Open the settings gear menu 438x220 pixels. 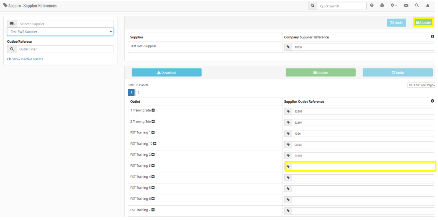tap(393, 5)
